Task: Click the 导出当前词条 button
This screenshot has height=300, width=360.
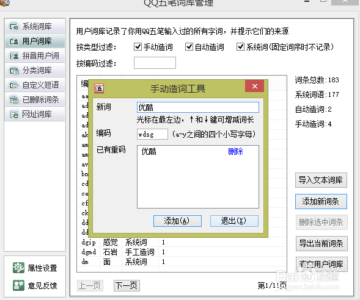Action: click(x=321, y=243)
